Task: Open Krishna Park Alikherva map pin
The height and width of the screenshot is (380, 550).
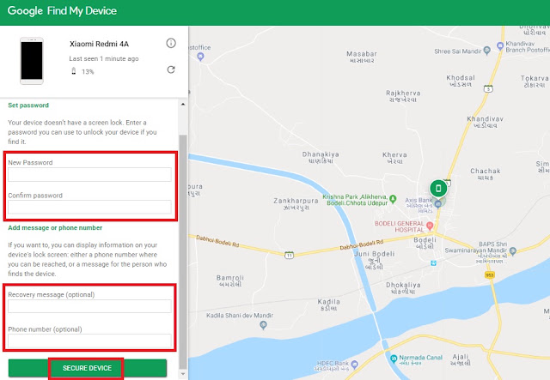Action: (393, 199)
